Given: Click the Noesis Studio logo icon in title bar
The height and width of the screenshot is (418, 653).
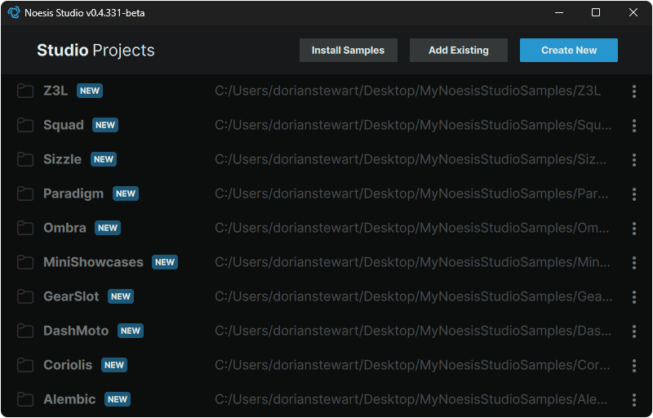Looking at the screenshot, I should click(14, 12).
